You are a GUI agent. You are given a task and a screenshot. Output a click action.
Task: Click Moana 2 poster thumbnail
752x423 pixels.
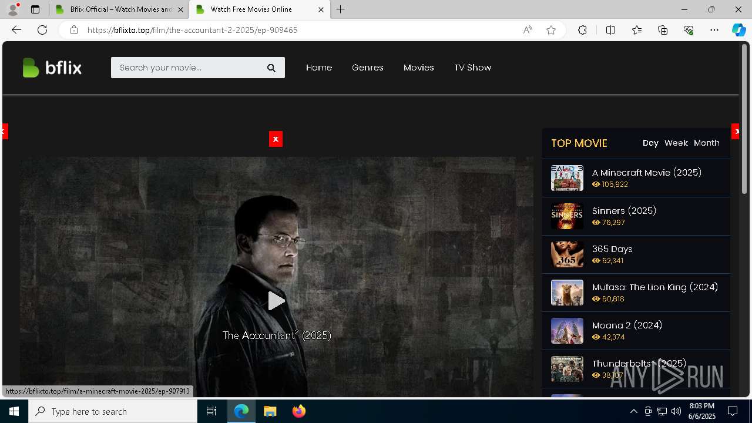[x=567, y=331]
